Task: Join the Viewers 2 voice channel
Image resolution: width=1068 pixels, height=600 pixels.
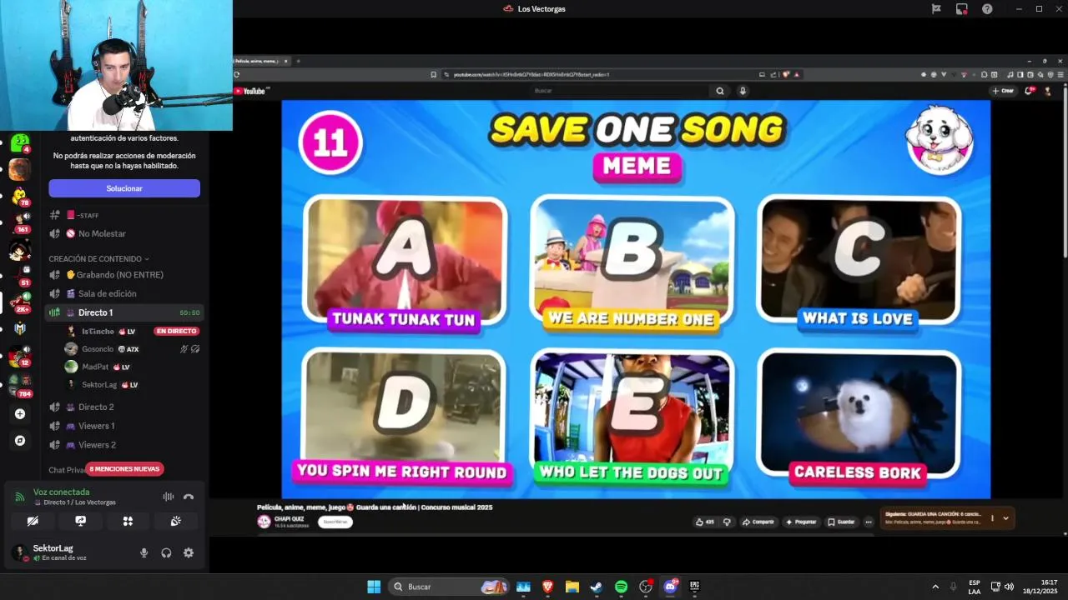Action: tap(124, 445)
